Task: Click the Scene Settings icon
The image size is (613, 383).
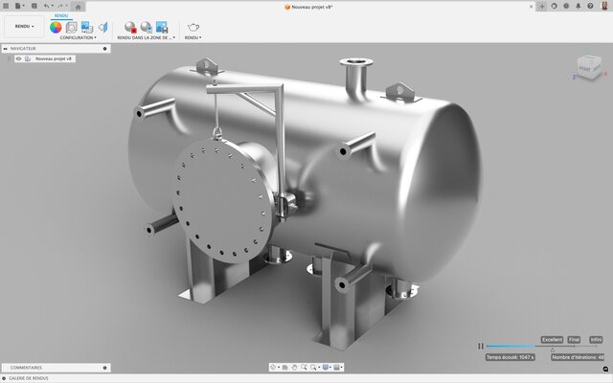Action: tap(71, 27)
